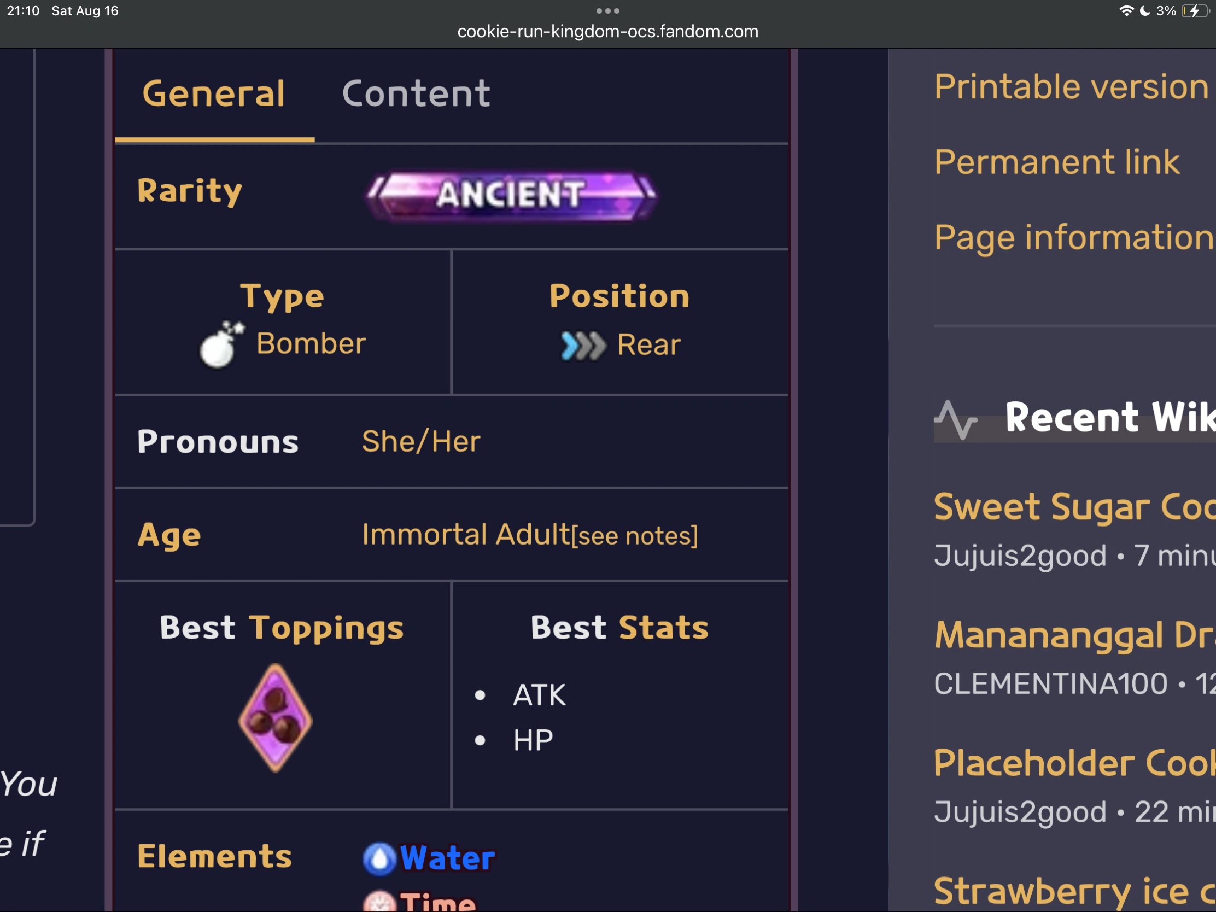Open the see notes reference link

point(635,536)
